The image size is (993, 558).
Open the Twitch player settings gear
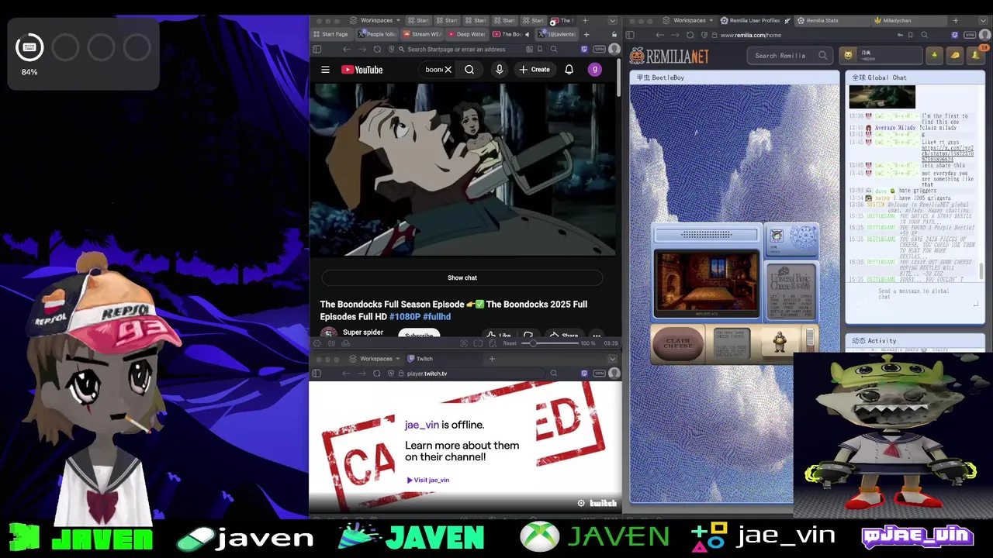tap(581, 503)
